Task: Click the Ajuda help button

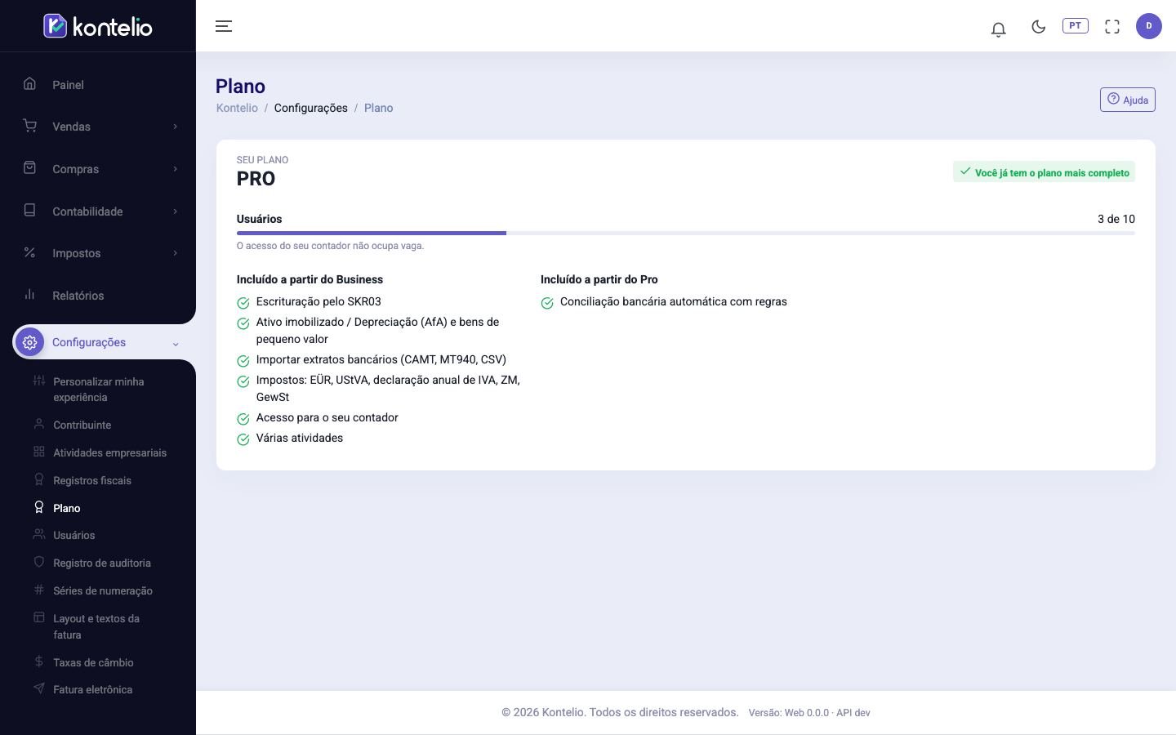Action: coord(1127,100)
